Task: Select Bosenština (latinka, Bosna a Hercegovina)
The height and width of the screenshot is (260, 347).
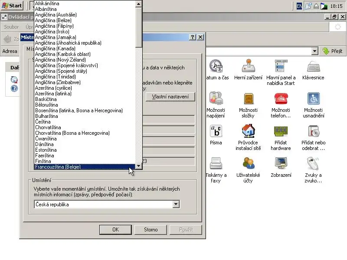Action: [85, 110]
